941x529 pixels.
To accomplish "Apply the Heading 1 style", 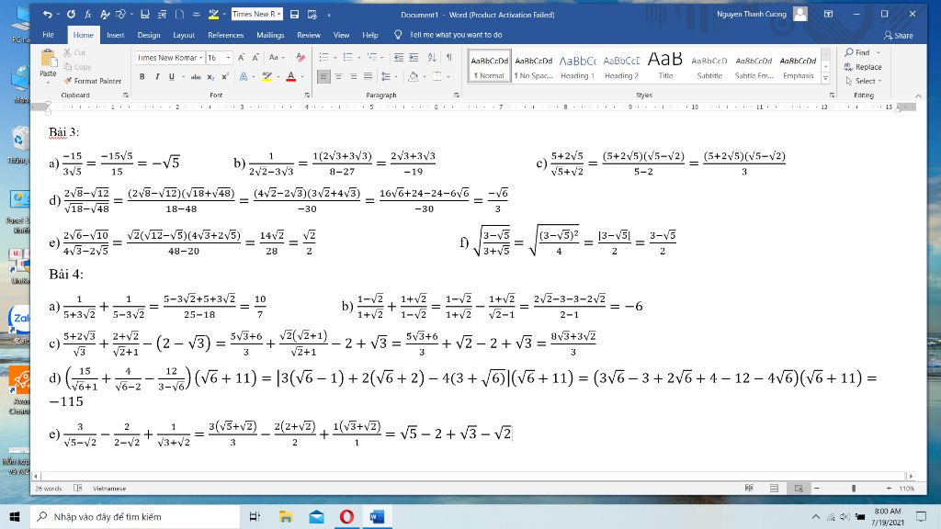I will point(577,66).
